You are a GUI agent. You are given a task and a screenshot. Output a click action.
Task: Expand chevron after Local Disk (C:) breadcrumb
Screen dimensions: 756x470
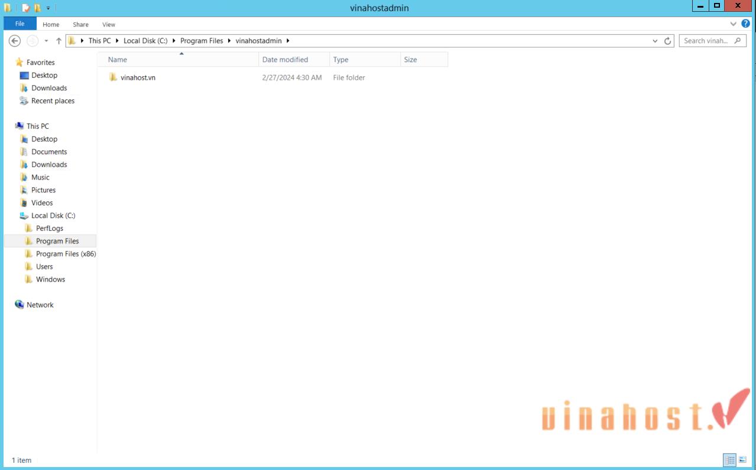click(174, 41)
